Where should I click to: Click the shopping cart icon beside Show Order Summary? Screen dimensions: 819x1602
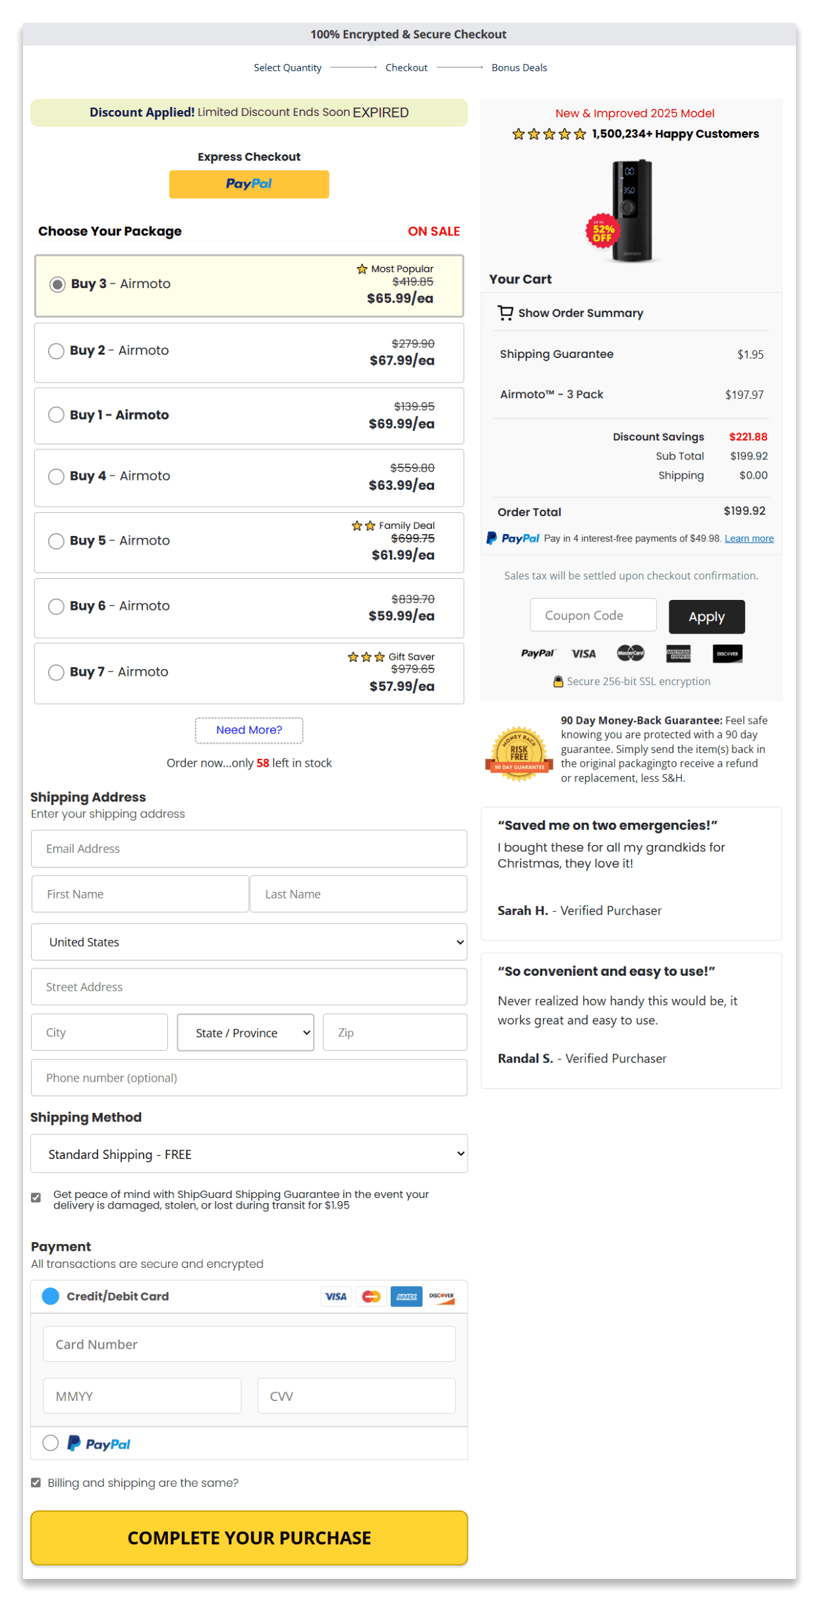tap(505, 313)
